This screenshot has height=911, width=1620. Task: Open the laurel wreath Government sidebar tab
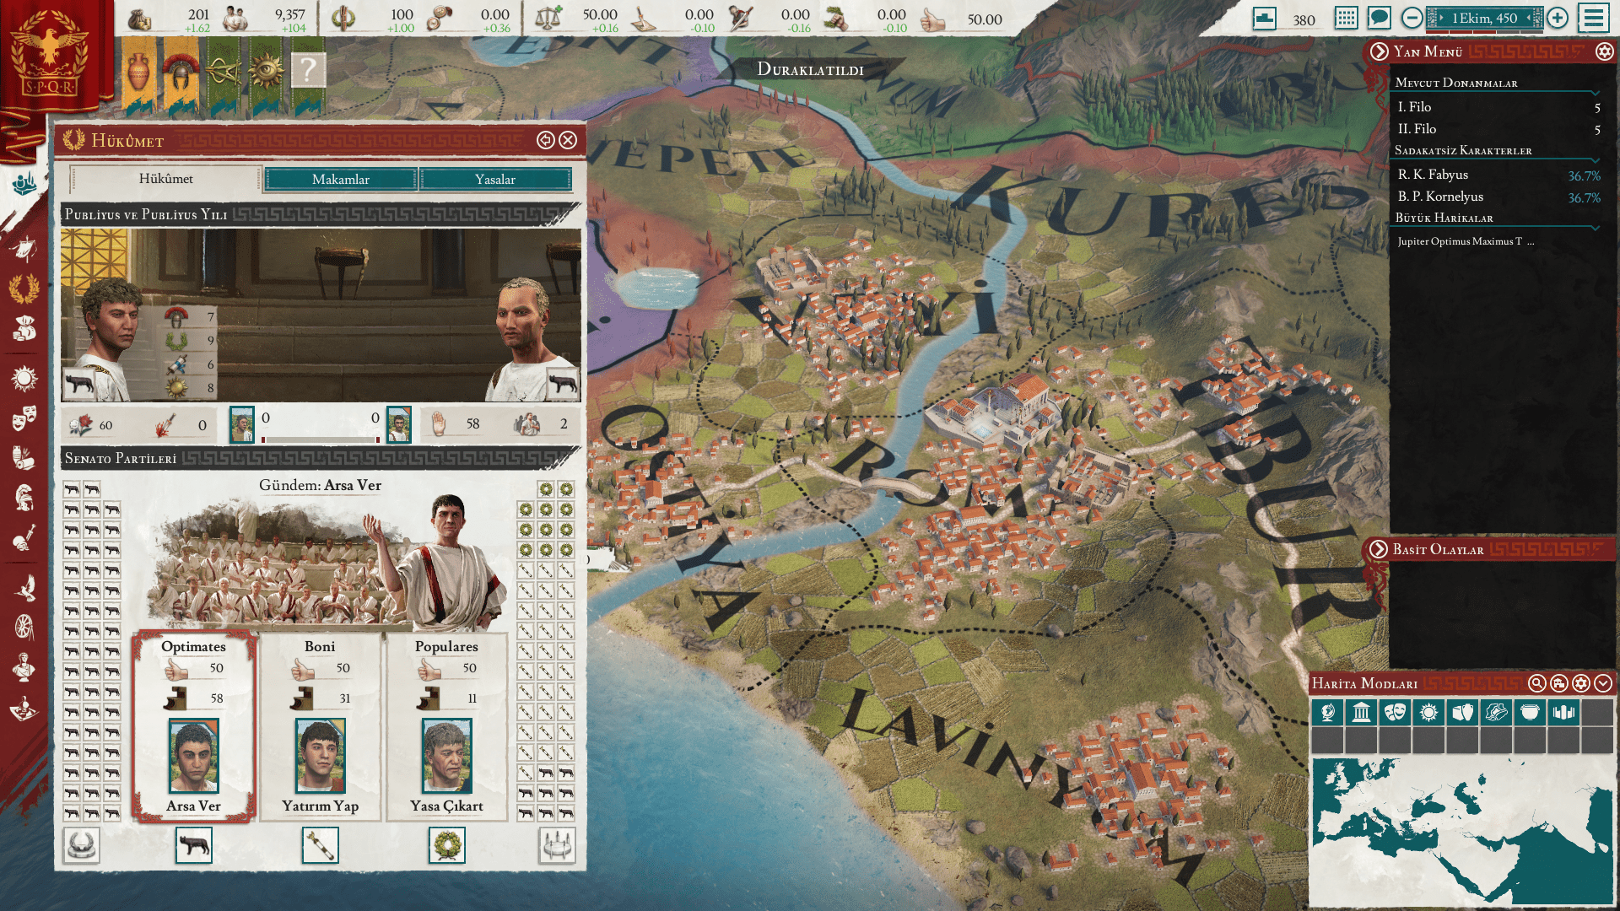click(24, 289)
